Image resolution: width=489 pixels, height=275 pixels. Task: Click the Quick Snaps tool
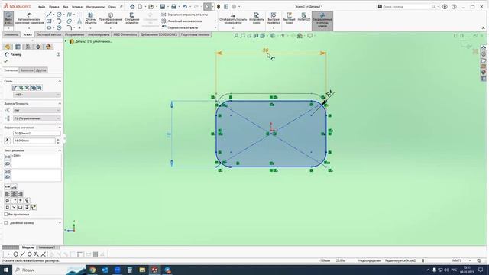pos(274,18)
